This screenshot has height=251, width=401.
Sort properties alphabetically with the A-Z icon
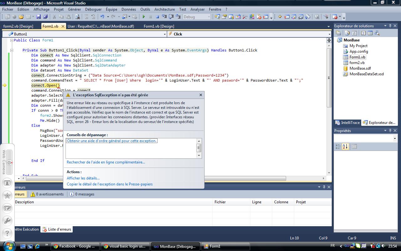(345, 147)
